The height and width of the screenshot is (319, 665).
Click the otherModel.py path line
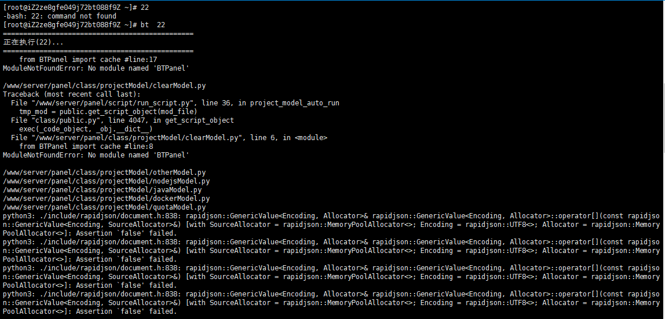(104, 173)
